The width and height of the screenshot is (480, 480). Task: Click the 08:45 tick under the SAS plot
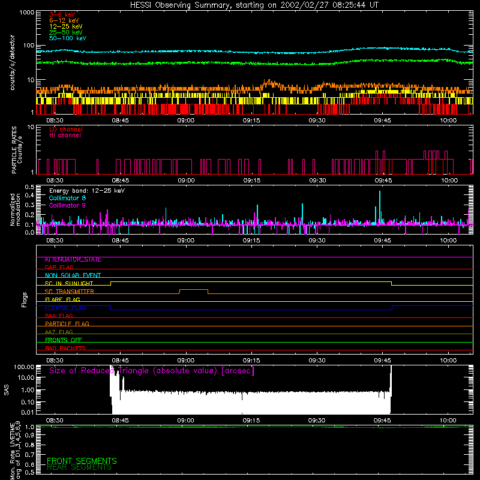point(120,421)
